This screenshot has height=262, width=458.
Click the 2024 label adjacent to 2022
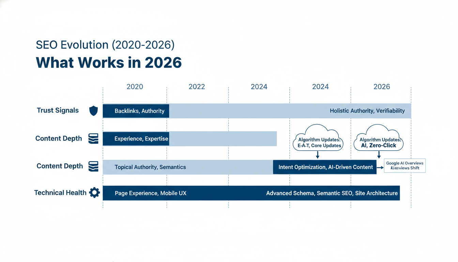point(259,87)
